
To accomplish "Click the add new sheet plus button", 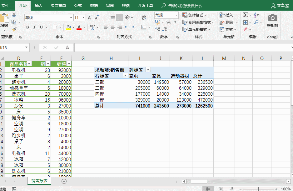I will [64, 181].
